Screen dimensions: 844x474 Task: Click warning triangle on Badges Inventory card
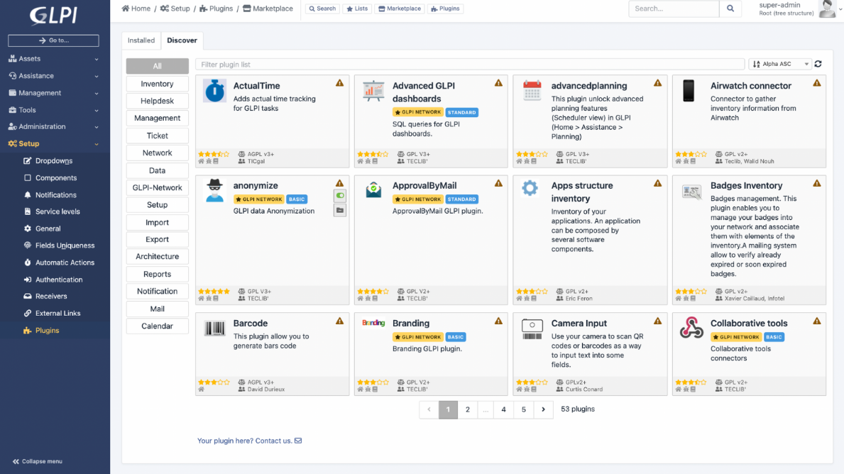817,183
